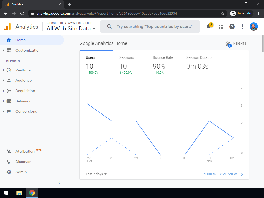Open the user account avatar
The height and width of the screenshot is (198, 264).
click(x=253, y=27)
